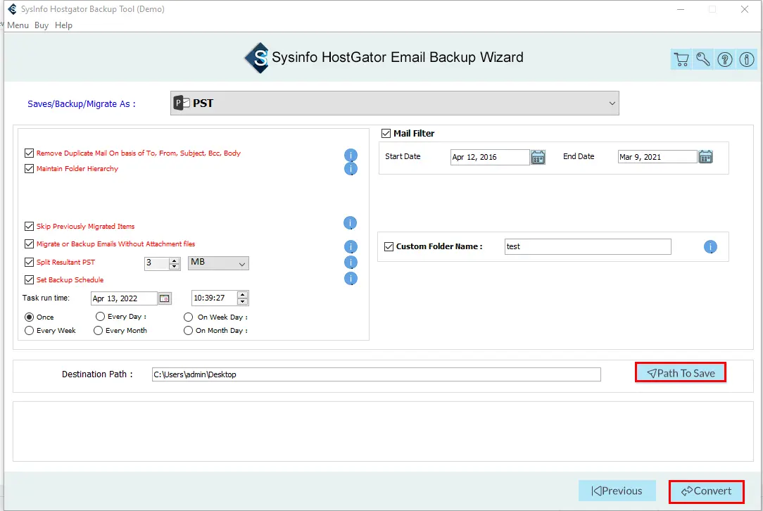The image size is (763, 511).
Task: Open the MB size unit dropdown
Action: (241, 263)
